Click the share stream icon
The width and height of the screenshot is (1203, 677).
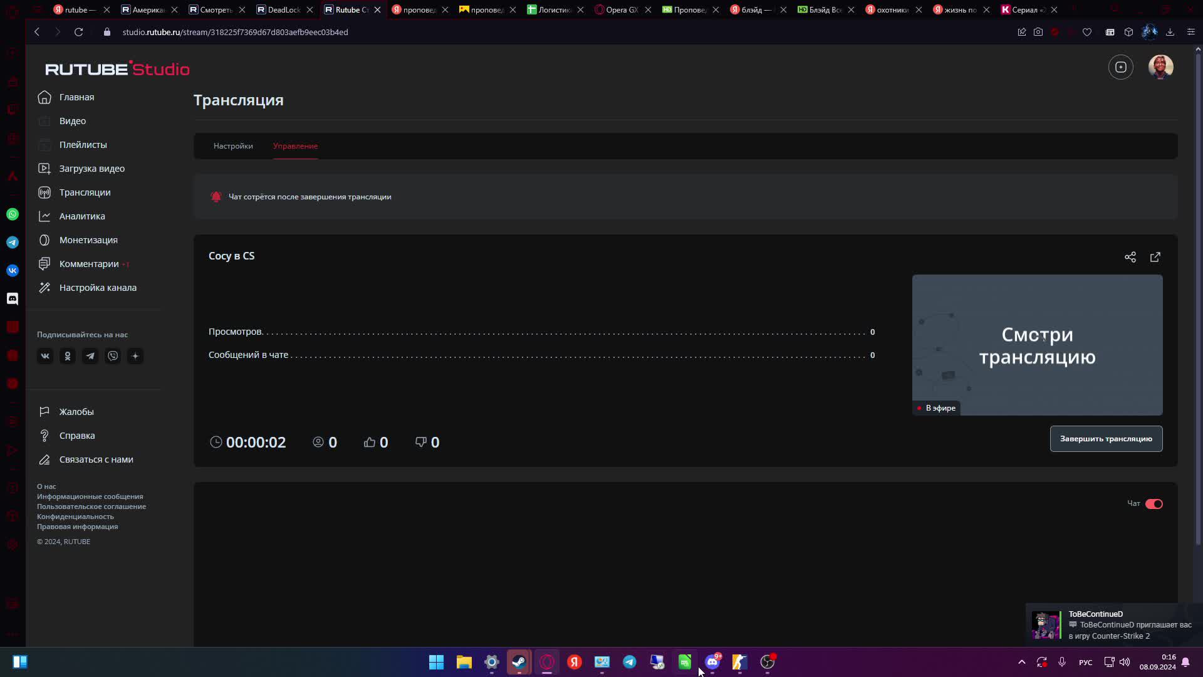coord(1130,257)
